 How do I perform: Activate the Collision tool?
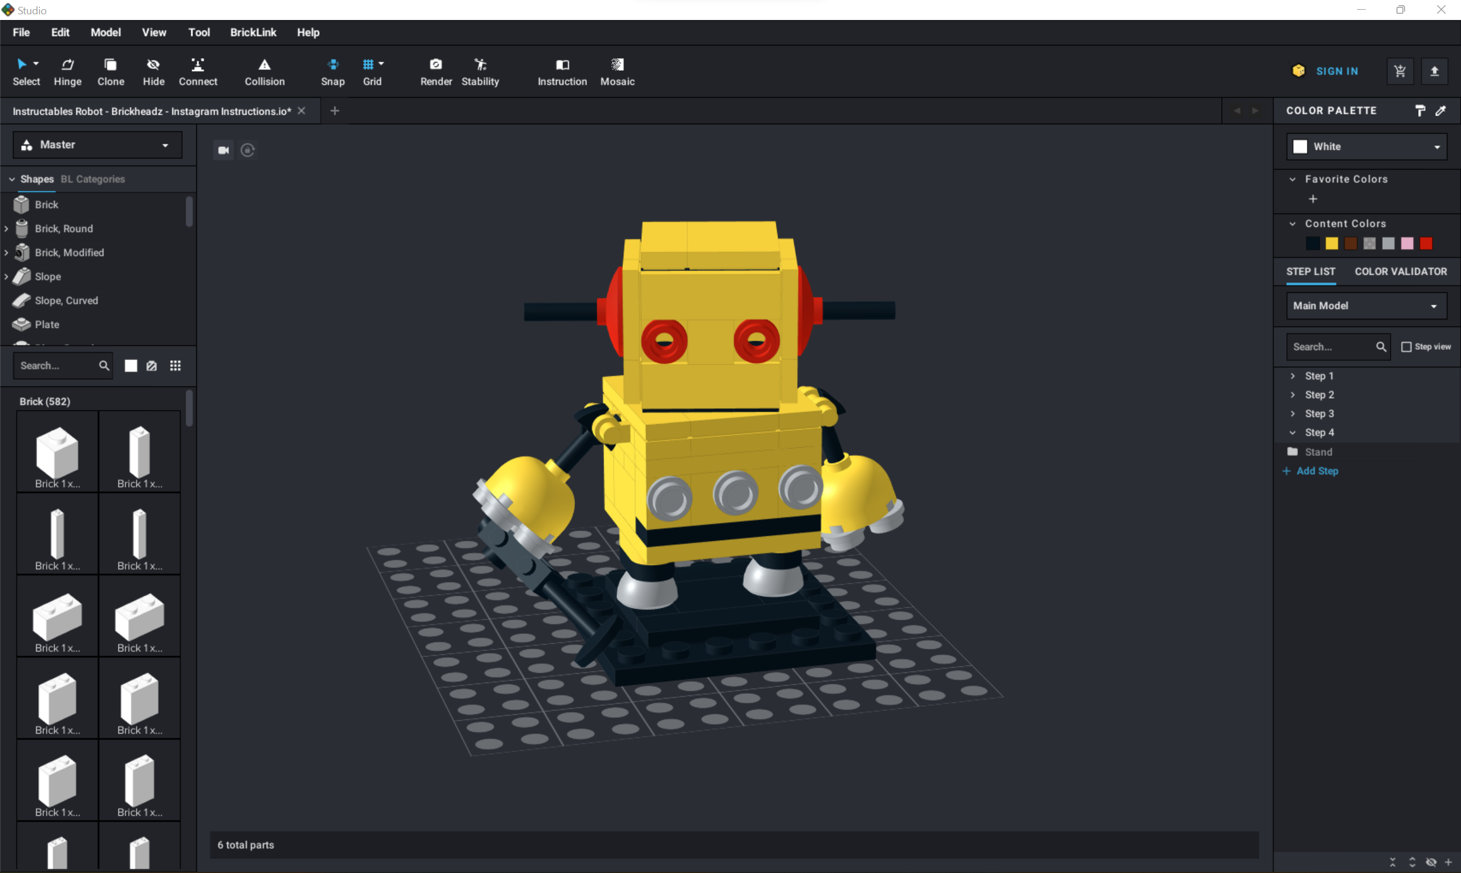pos(264,71)
